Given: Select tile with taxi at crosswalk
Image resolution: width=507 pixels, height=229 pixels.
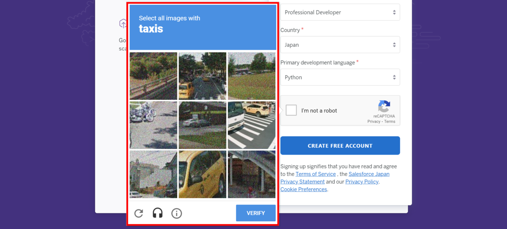Looking at the screenshot, I should 251,125.
